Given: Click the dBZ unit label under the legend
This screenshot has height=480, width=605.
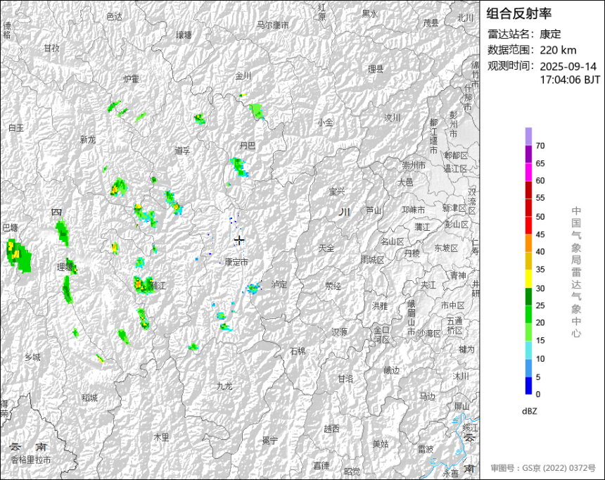Looking at the screenshot, I should (529, 411).
